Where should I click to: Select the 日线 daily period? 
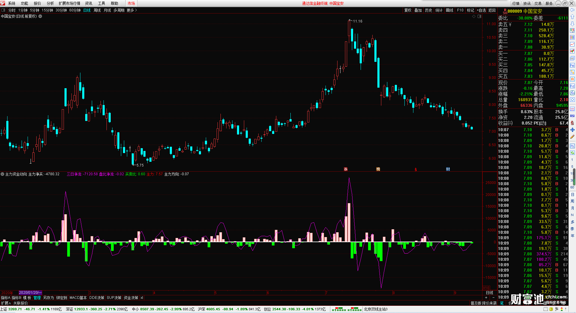click(x=87, y=10)
